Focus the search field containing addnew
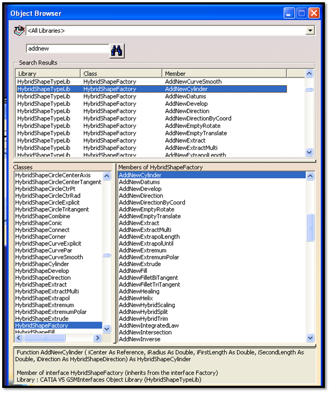Viewport: 330px width, 393px height. tap(67, 48)
